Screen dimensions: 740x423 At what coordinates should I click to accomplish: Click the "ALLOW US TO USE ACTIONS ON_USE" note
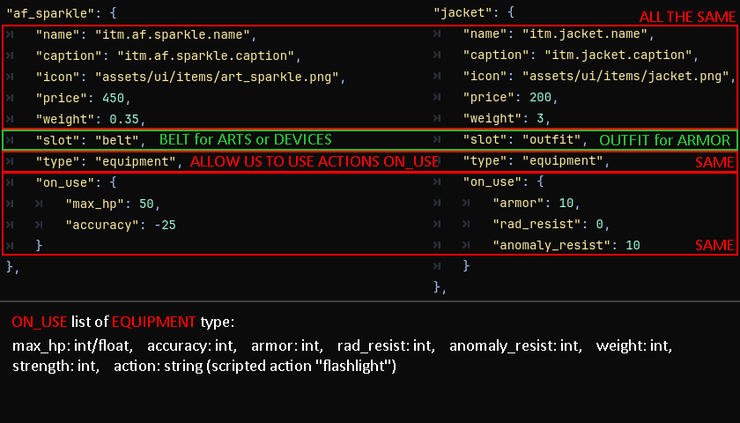(314, 162)
